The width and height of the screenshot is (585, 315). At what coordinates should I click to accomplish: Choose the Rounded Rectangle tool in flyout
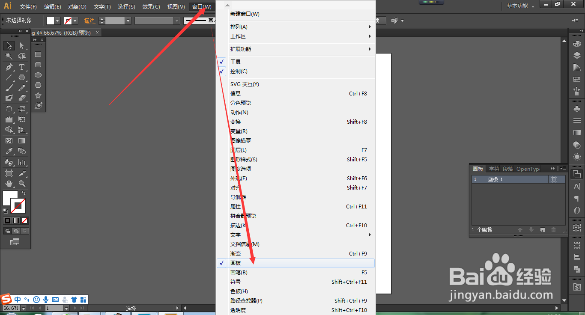click(38, 65)
